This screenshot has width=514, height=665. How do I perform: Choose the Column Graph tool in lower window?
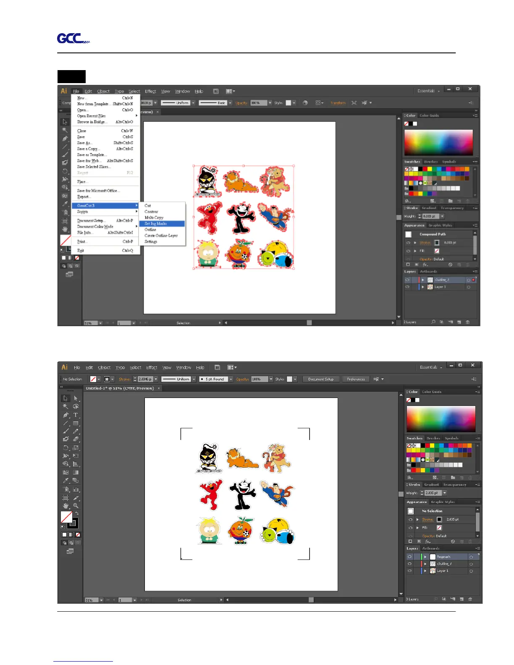pos(76,489)
